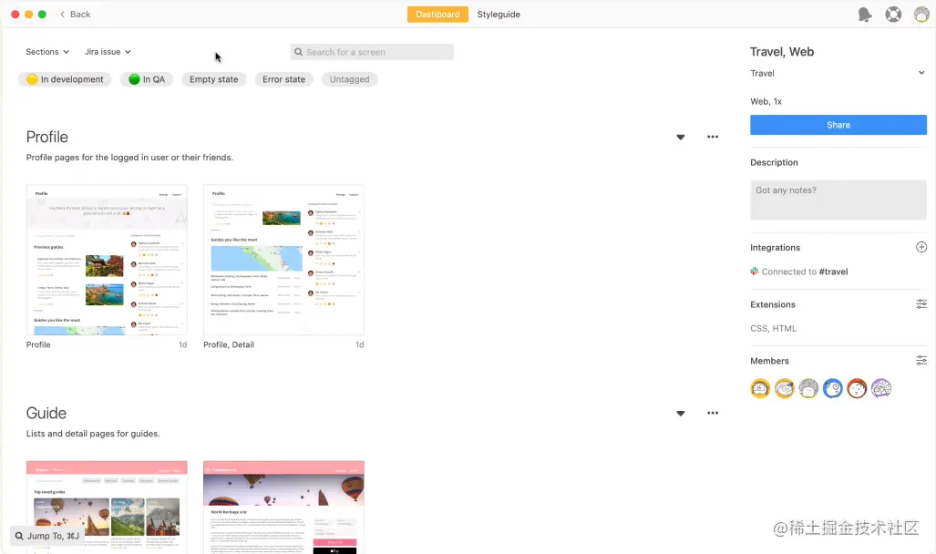Image resolution: width=936 pixels, height=554 pixels.
Task: Filter by In QA tag
Action: (x=147, y=79)
